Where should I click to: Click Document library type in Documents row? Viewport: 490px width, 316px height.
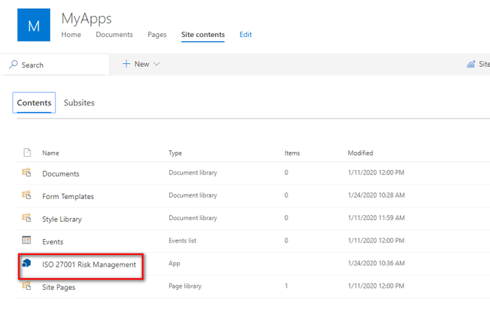[x=193, y=173]
